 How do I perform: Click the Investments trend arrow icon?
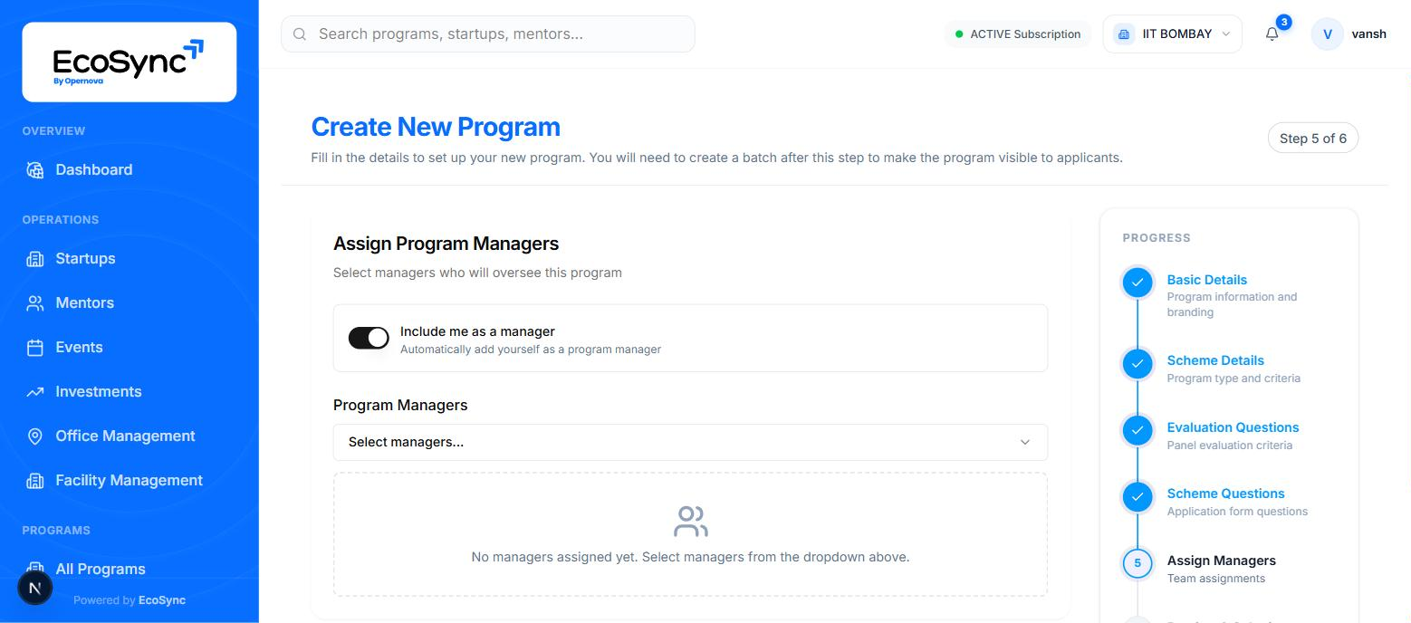(x=35, y=392)
